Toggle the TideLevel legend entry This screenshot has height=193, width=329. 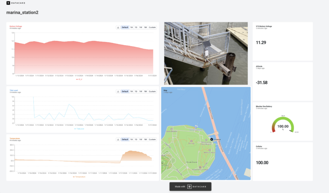pyautogui.click(x=79, y=129)
